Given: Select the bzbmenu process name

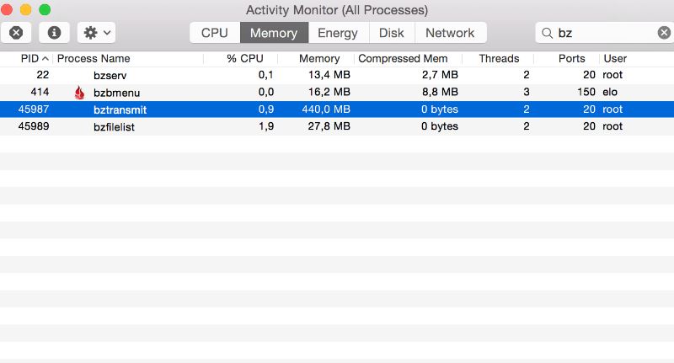Looking at the screenshot, I should [116, 93].
